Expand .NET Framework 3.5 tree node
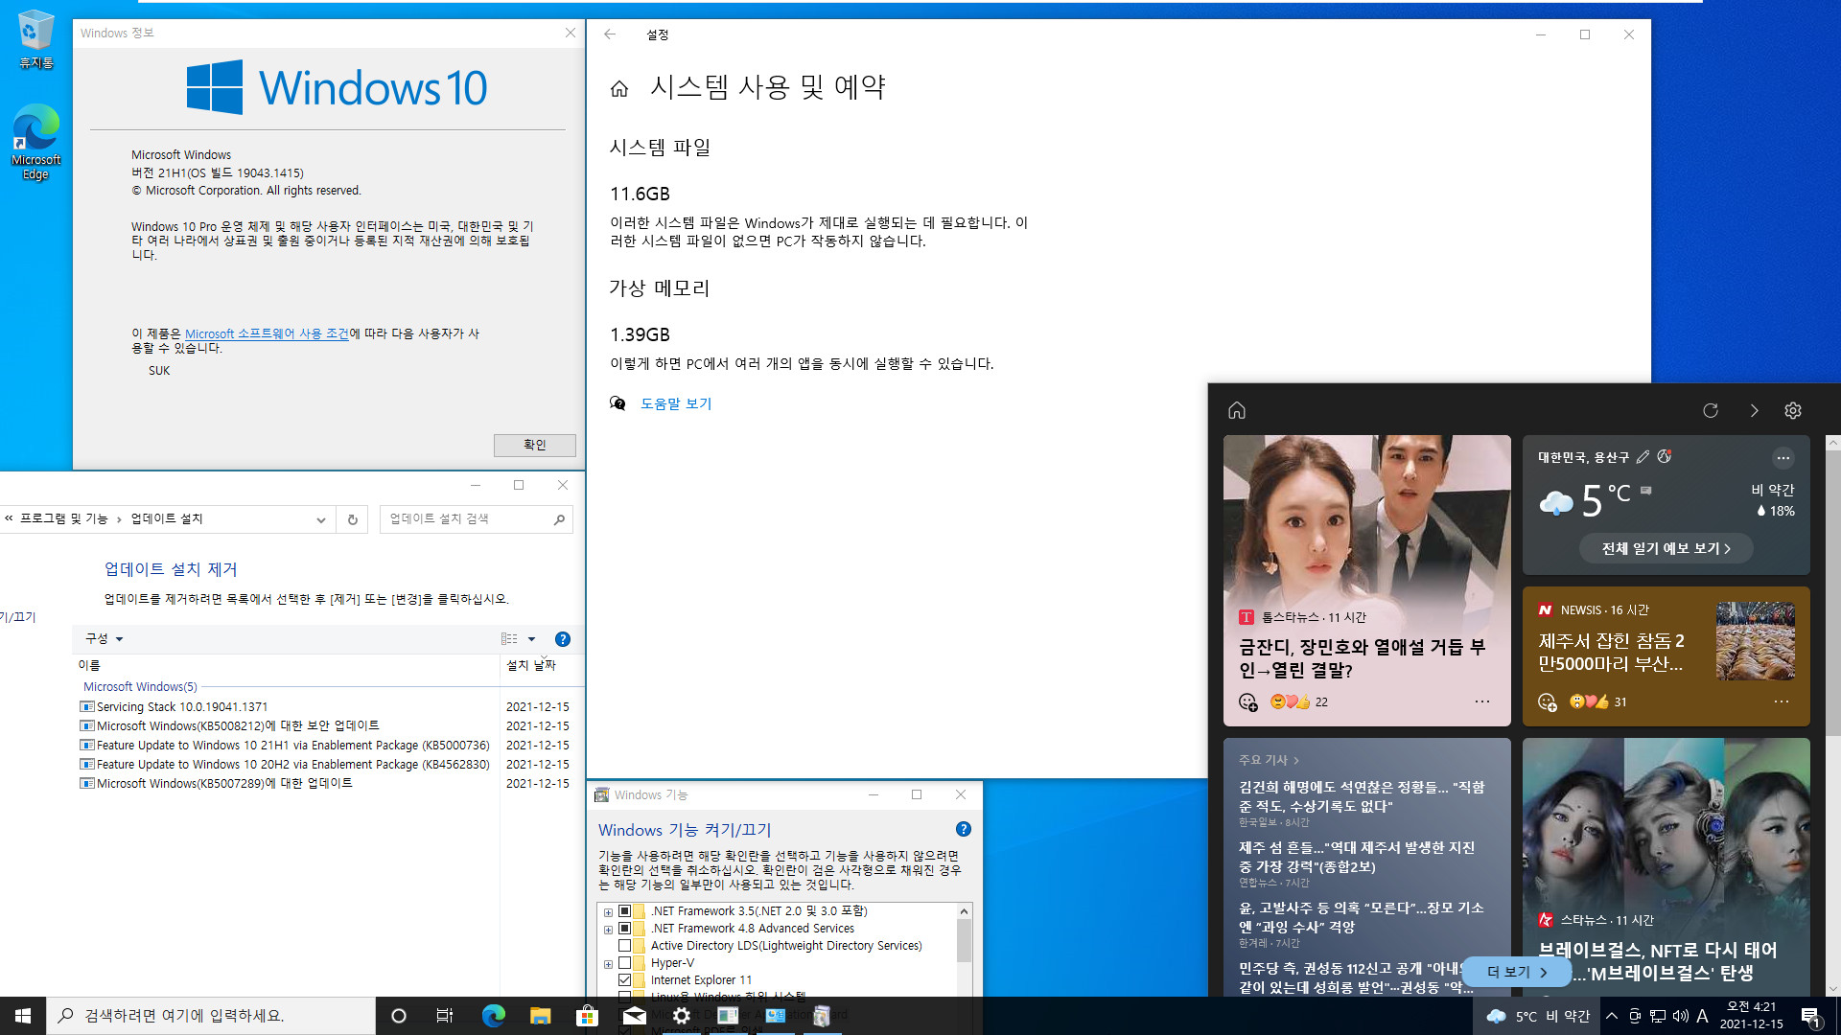1841x1035 pixels. click(608, 912)
